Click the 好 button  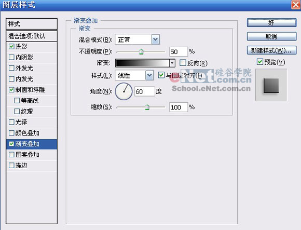(x=271, y=23)
